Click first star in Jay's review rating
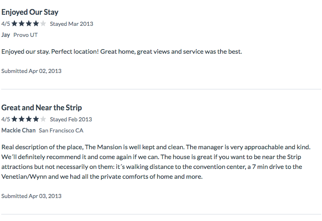Screen dimensions: 322x221 14,24
